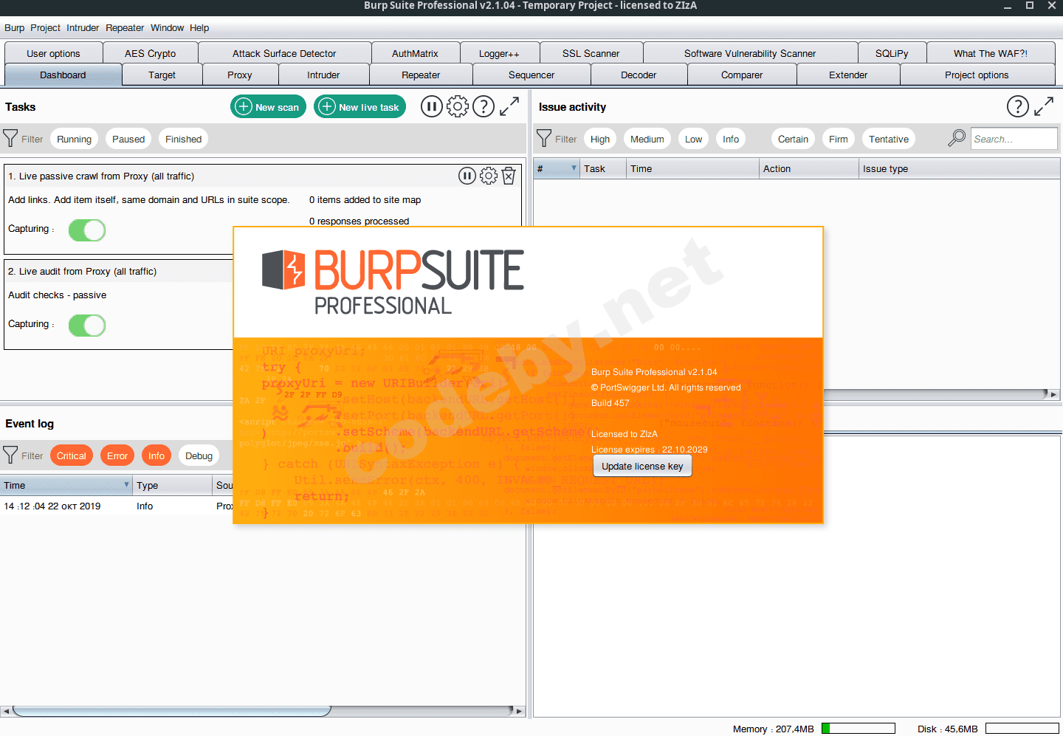The width and height of the screenshot is (1063, 736).
Task: Open the SQLiPy tab
Action: click(892, 53)
